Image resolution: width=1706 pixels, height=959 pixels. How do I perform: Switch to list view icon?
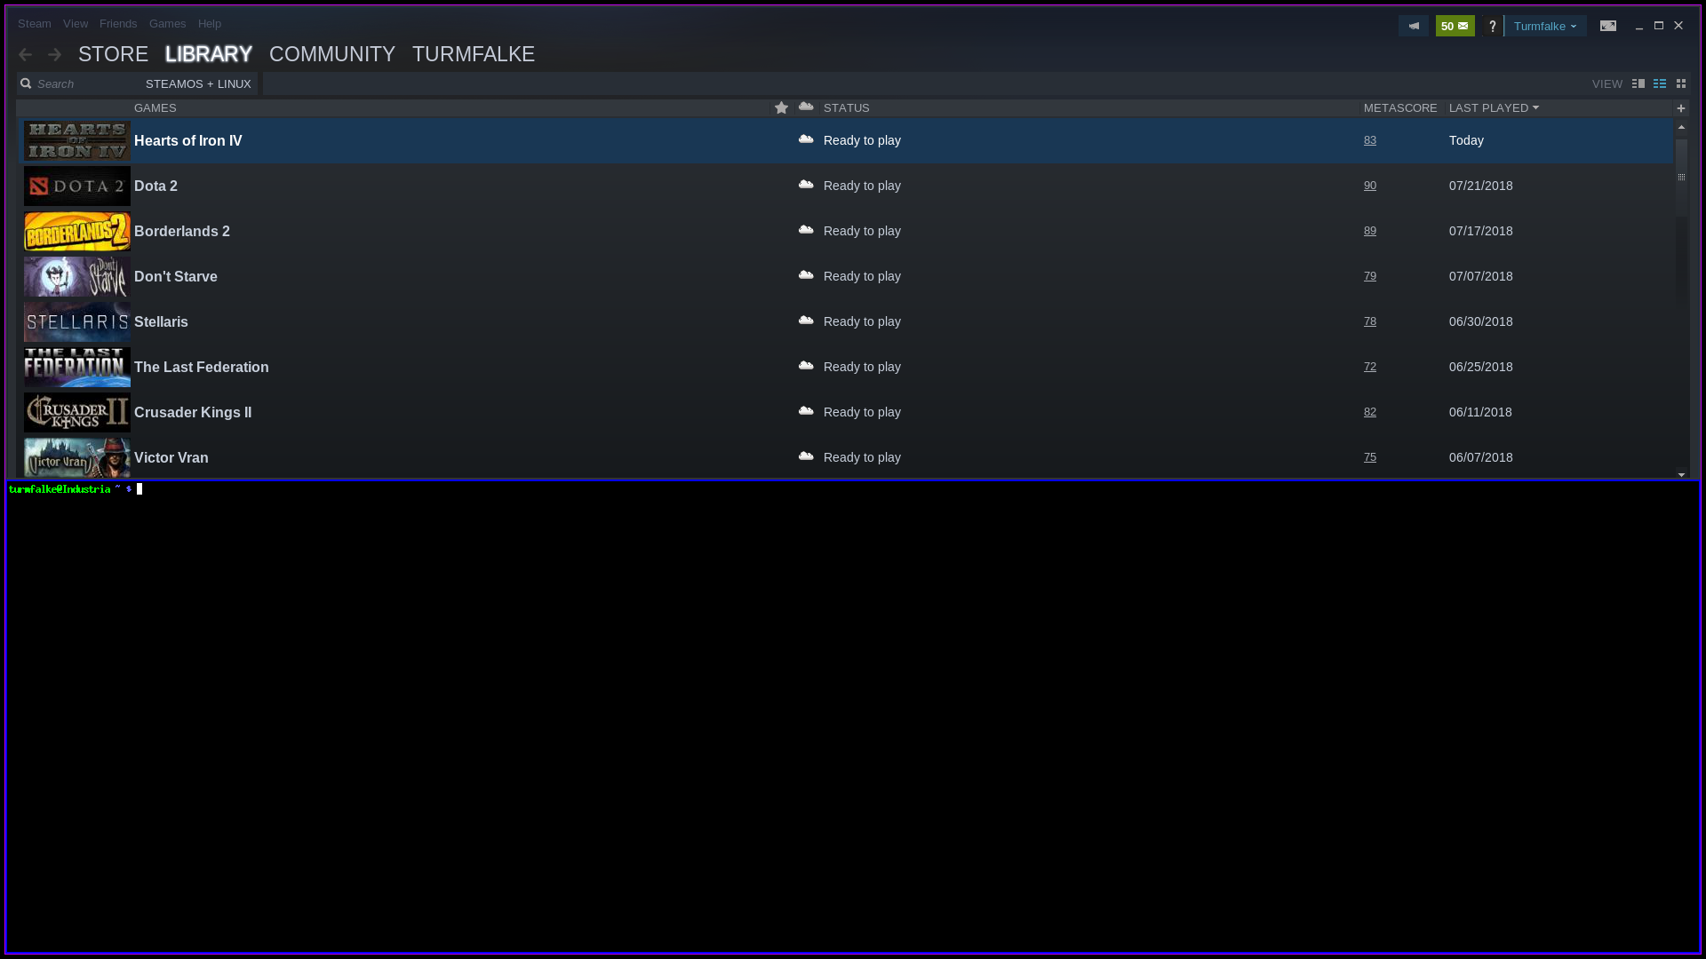(x=1660, y=83)
